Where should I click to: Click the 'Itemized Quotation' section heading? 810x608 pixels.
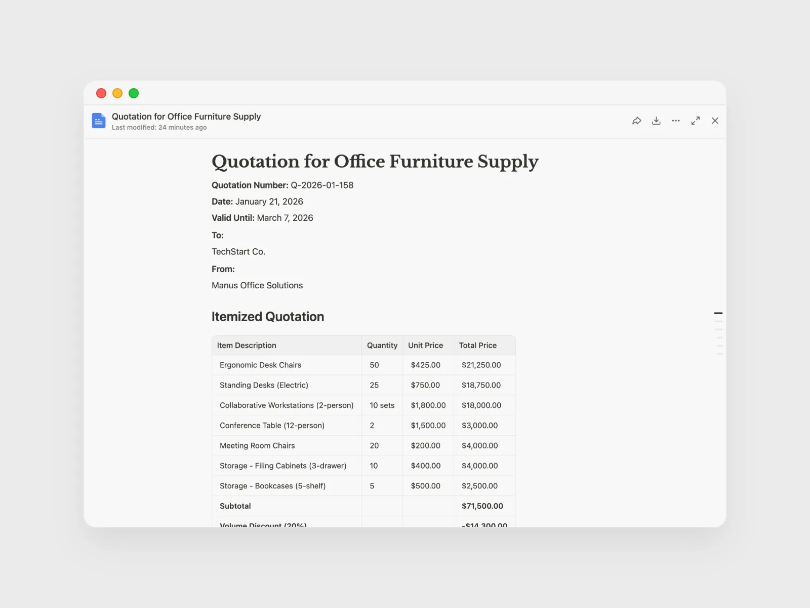coord(267,317)
